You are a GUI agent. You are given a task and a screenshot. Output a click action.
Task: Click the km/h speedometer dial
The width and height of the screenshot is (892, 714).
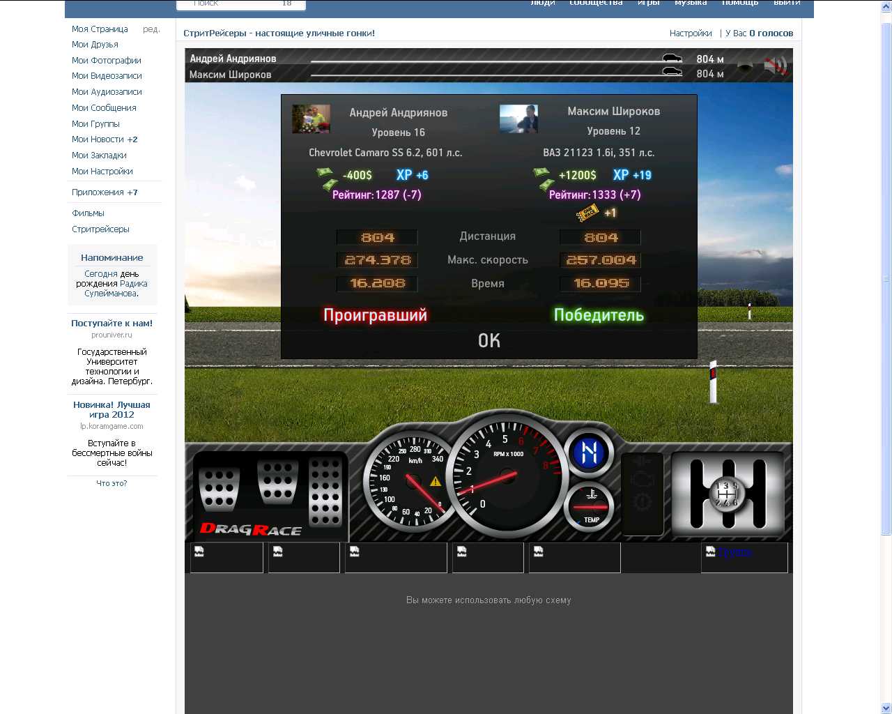[413, 483]
